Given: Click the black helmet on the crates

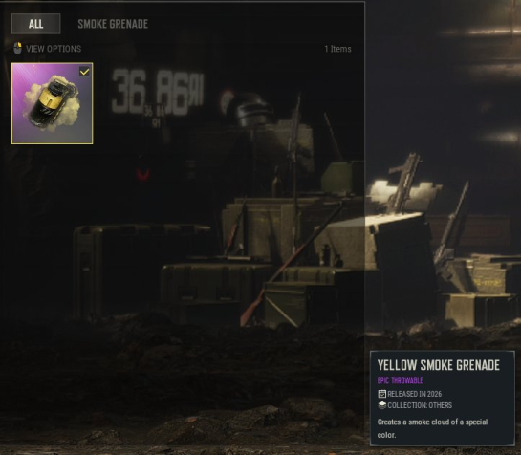Looking at the screenshot, I should pos(253,109).
